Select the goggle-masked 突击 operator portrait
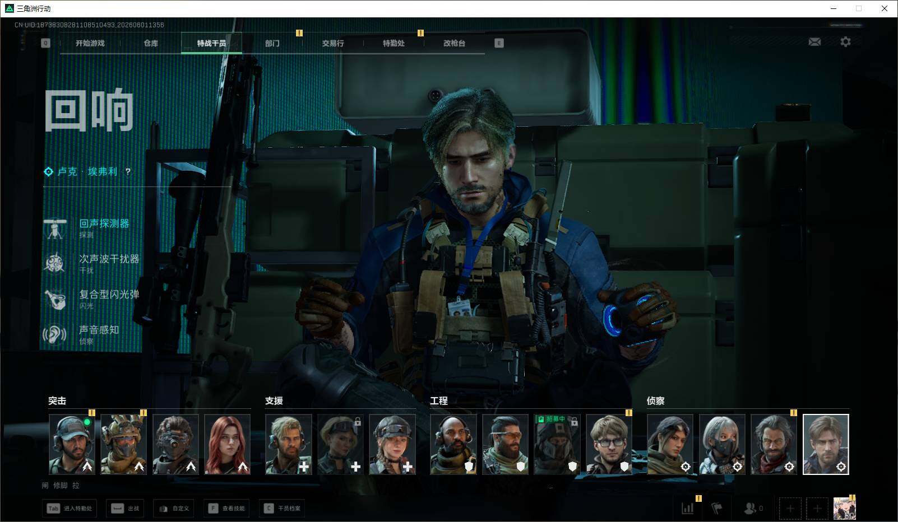The height and width of the screenshot is (522, 898). point(175,445)
